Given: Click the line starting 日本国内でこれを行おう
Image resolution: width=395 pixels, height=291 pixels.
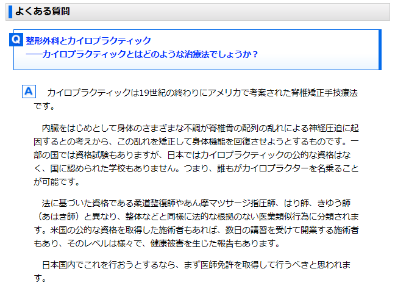Looking at the screenshot, I should pyautogui.click(x=196, y=265).
